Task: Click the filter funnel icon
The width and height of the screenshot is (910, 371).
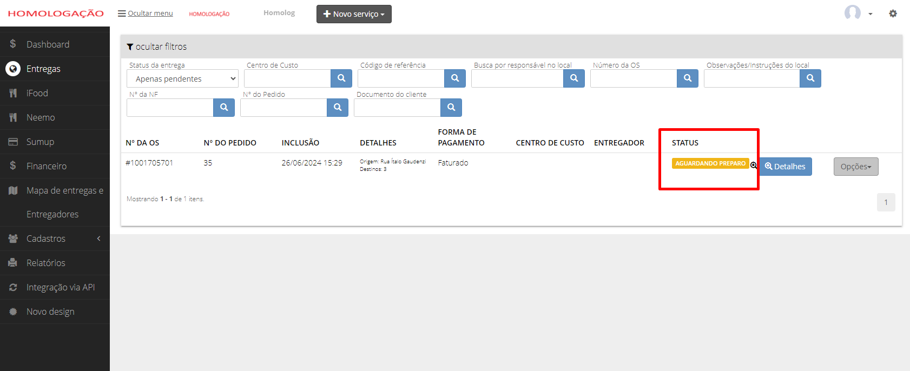Action: (x=130, y=47)
